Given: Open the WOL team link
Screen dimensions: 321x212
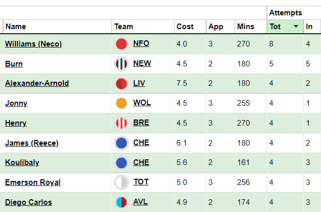Looking at the screenshot, I should click(142, 102).
